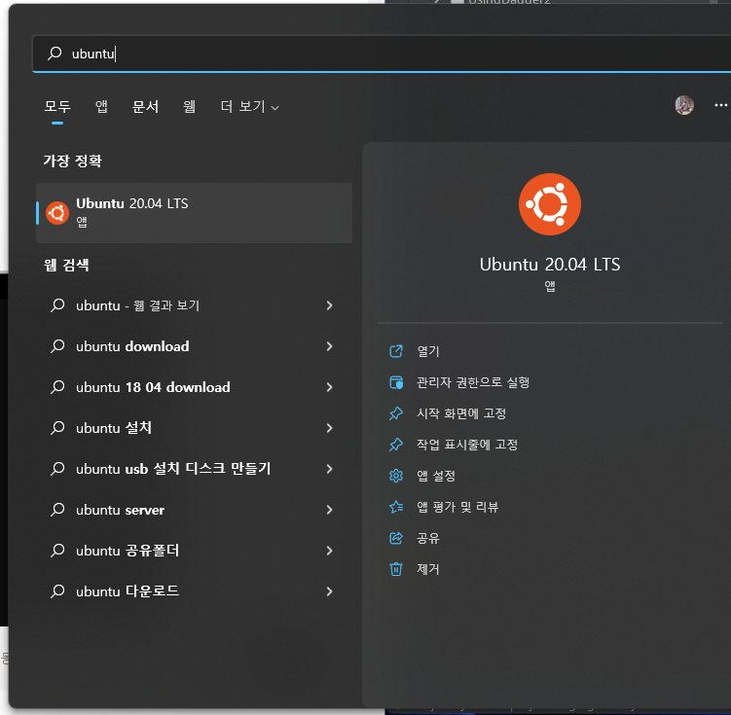The width and height of the screenshot is (731, 715).
Task: Open the Ubuntu 20.04 LTS best match result
Action: pos(194,213)
